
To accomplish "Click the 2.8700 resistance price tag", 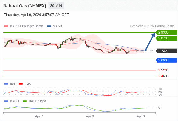I will 166,38.
